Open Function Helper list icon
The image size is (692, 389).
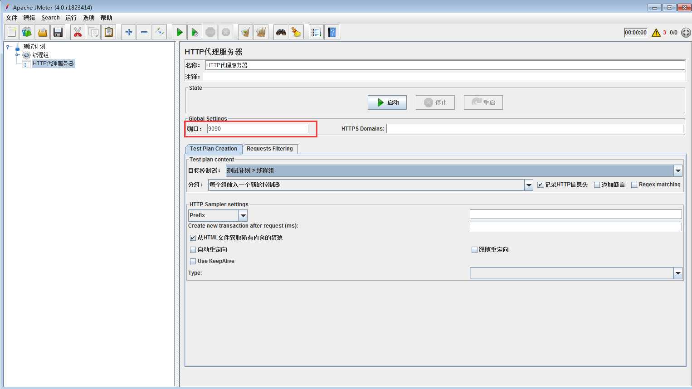[317, 32]
